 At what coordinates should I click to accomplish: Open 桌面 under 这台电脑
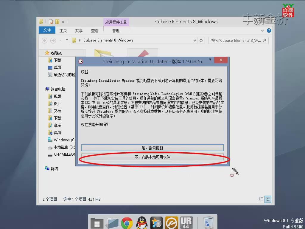tap(55, 133)
